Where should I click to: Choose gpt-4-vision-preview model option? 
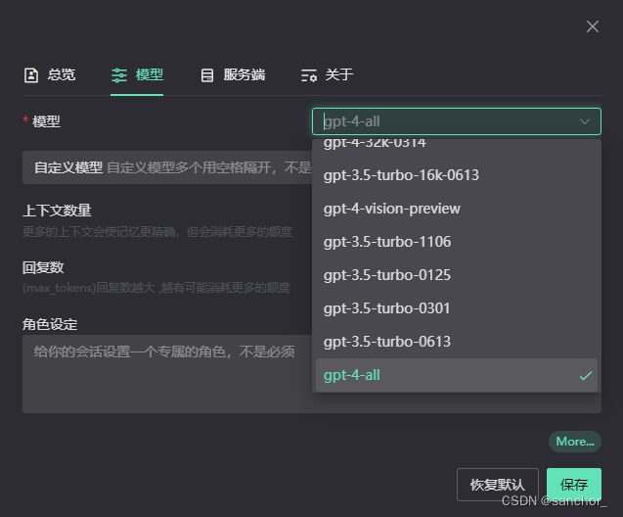pyautogui.click(x=457, y=209)
